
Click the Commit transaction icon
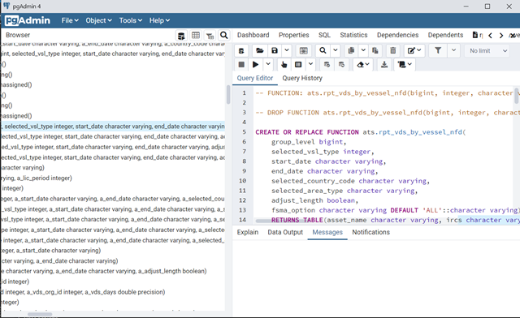click(x=327, y=65)
